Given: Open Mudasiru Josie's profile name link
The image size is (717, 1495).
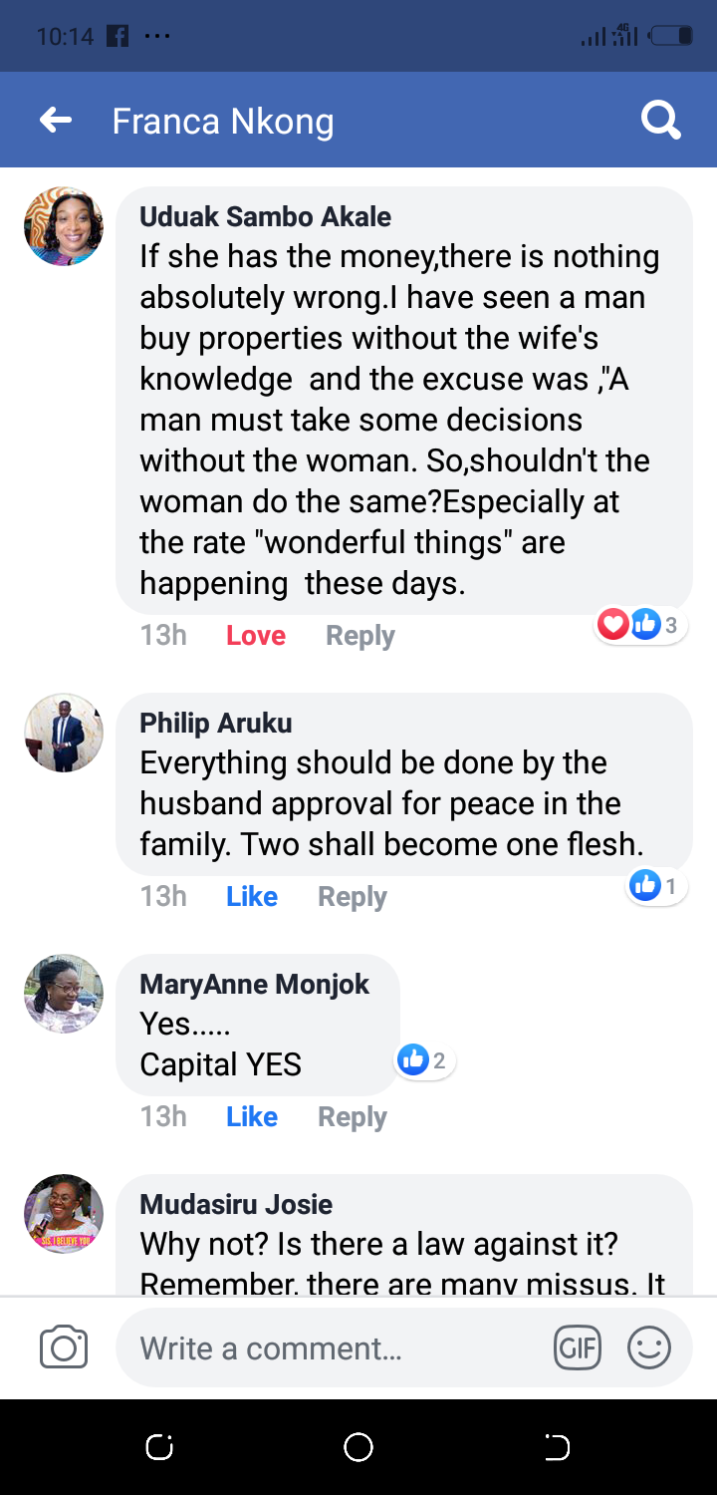Looking at the screenshot, I should (x=236, y=1204).
